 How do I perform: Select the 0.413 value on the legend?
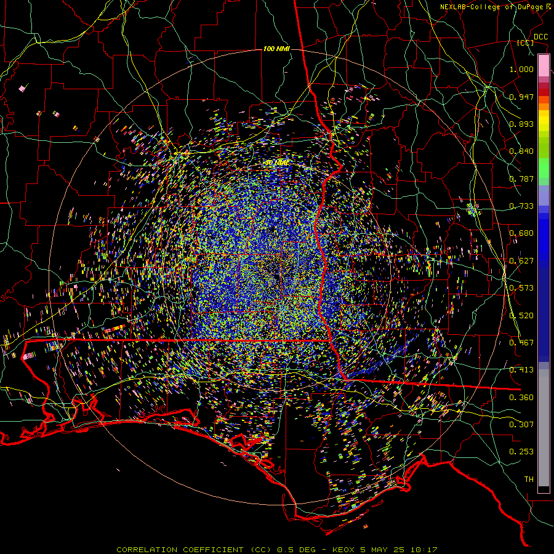tap(521, 370)
